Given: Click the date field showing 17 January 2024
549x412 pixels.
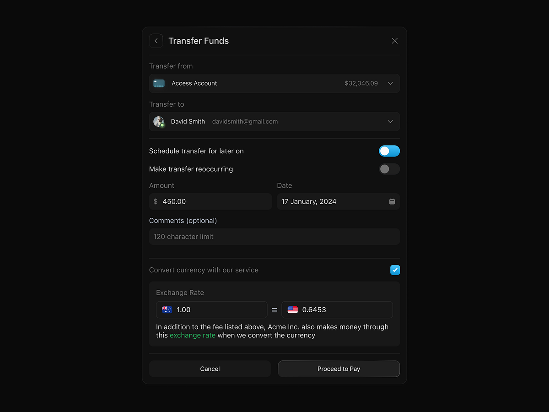Looking at the screenshot, I should (x=329, y=201).
